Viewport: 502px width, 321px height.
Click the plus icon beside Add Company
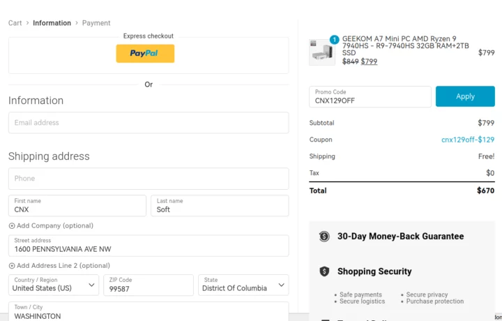[x=12, y=226]
